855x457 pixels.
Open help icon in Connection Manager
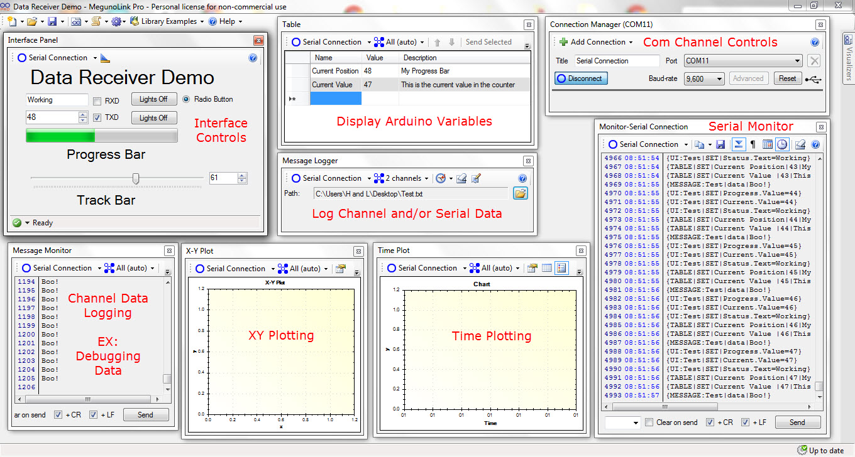(x=815, y=42)
